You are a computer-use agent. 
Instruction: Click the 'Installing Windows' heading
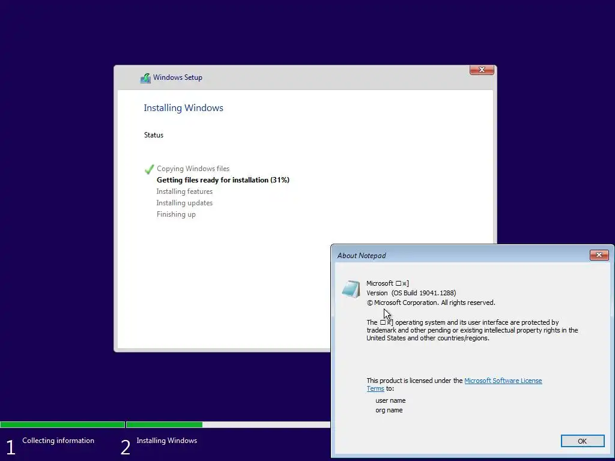pyautogui.click(x=183, y=108)
